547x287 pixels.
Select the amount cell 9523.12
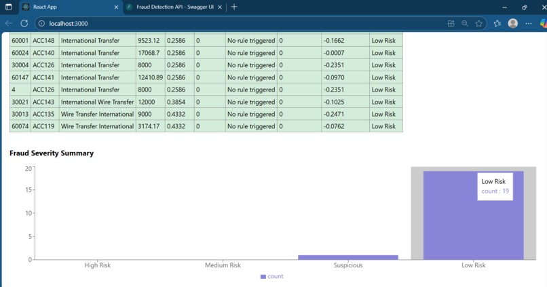151,41
